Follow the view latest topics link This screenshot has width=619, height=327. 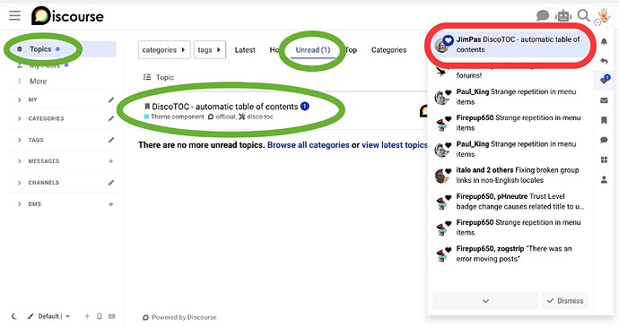point(395,145)
